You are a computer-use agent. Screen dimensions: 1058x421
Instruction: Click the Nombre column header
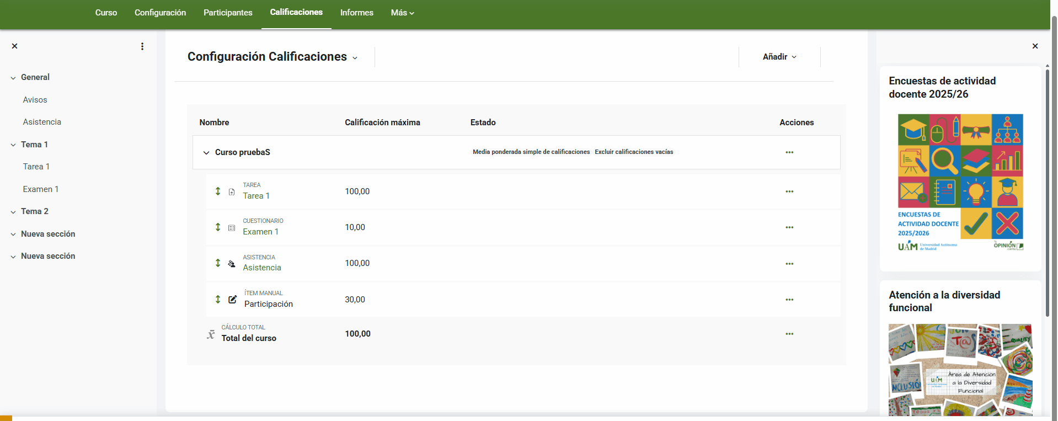tap(214, 122)
